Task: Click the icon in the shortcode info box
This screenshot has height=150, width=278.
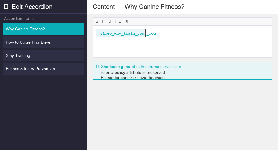Action: click(97, 67)
